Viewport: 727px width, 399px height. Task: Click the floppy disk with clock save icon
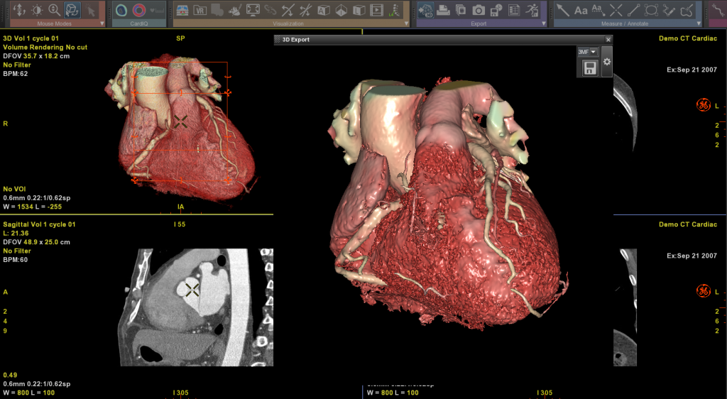496,10
